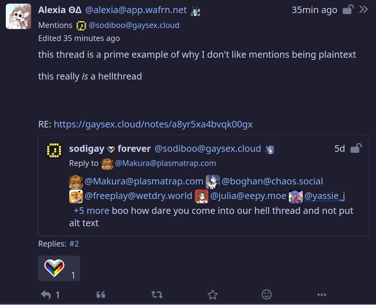Click the unlocked padlock icon on Alexia's post

pos(348,10)
